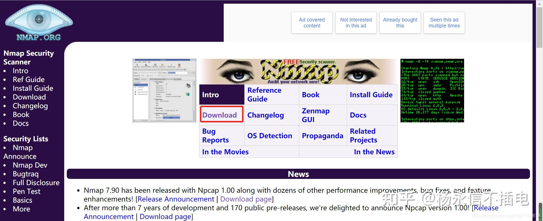Open Bug Reports page
Screen dimensions: 543x221
click(215, 136)
